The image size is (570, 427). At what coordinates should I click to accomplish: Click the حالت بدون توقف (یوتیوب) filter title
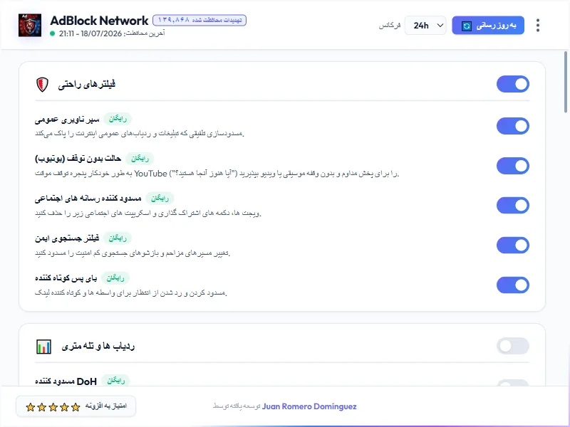click(x=78, y=159)
